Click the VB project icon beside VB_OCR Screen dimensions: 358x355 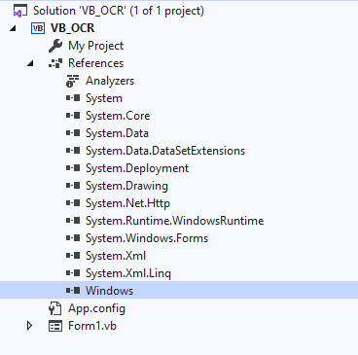click(38, 28)
